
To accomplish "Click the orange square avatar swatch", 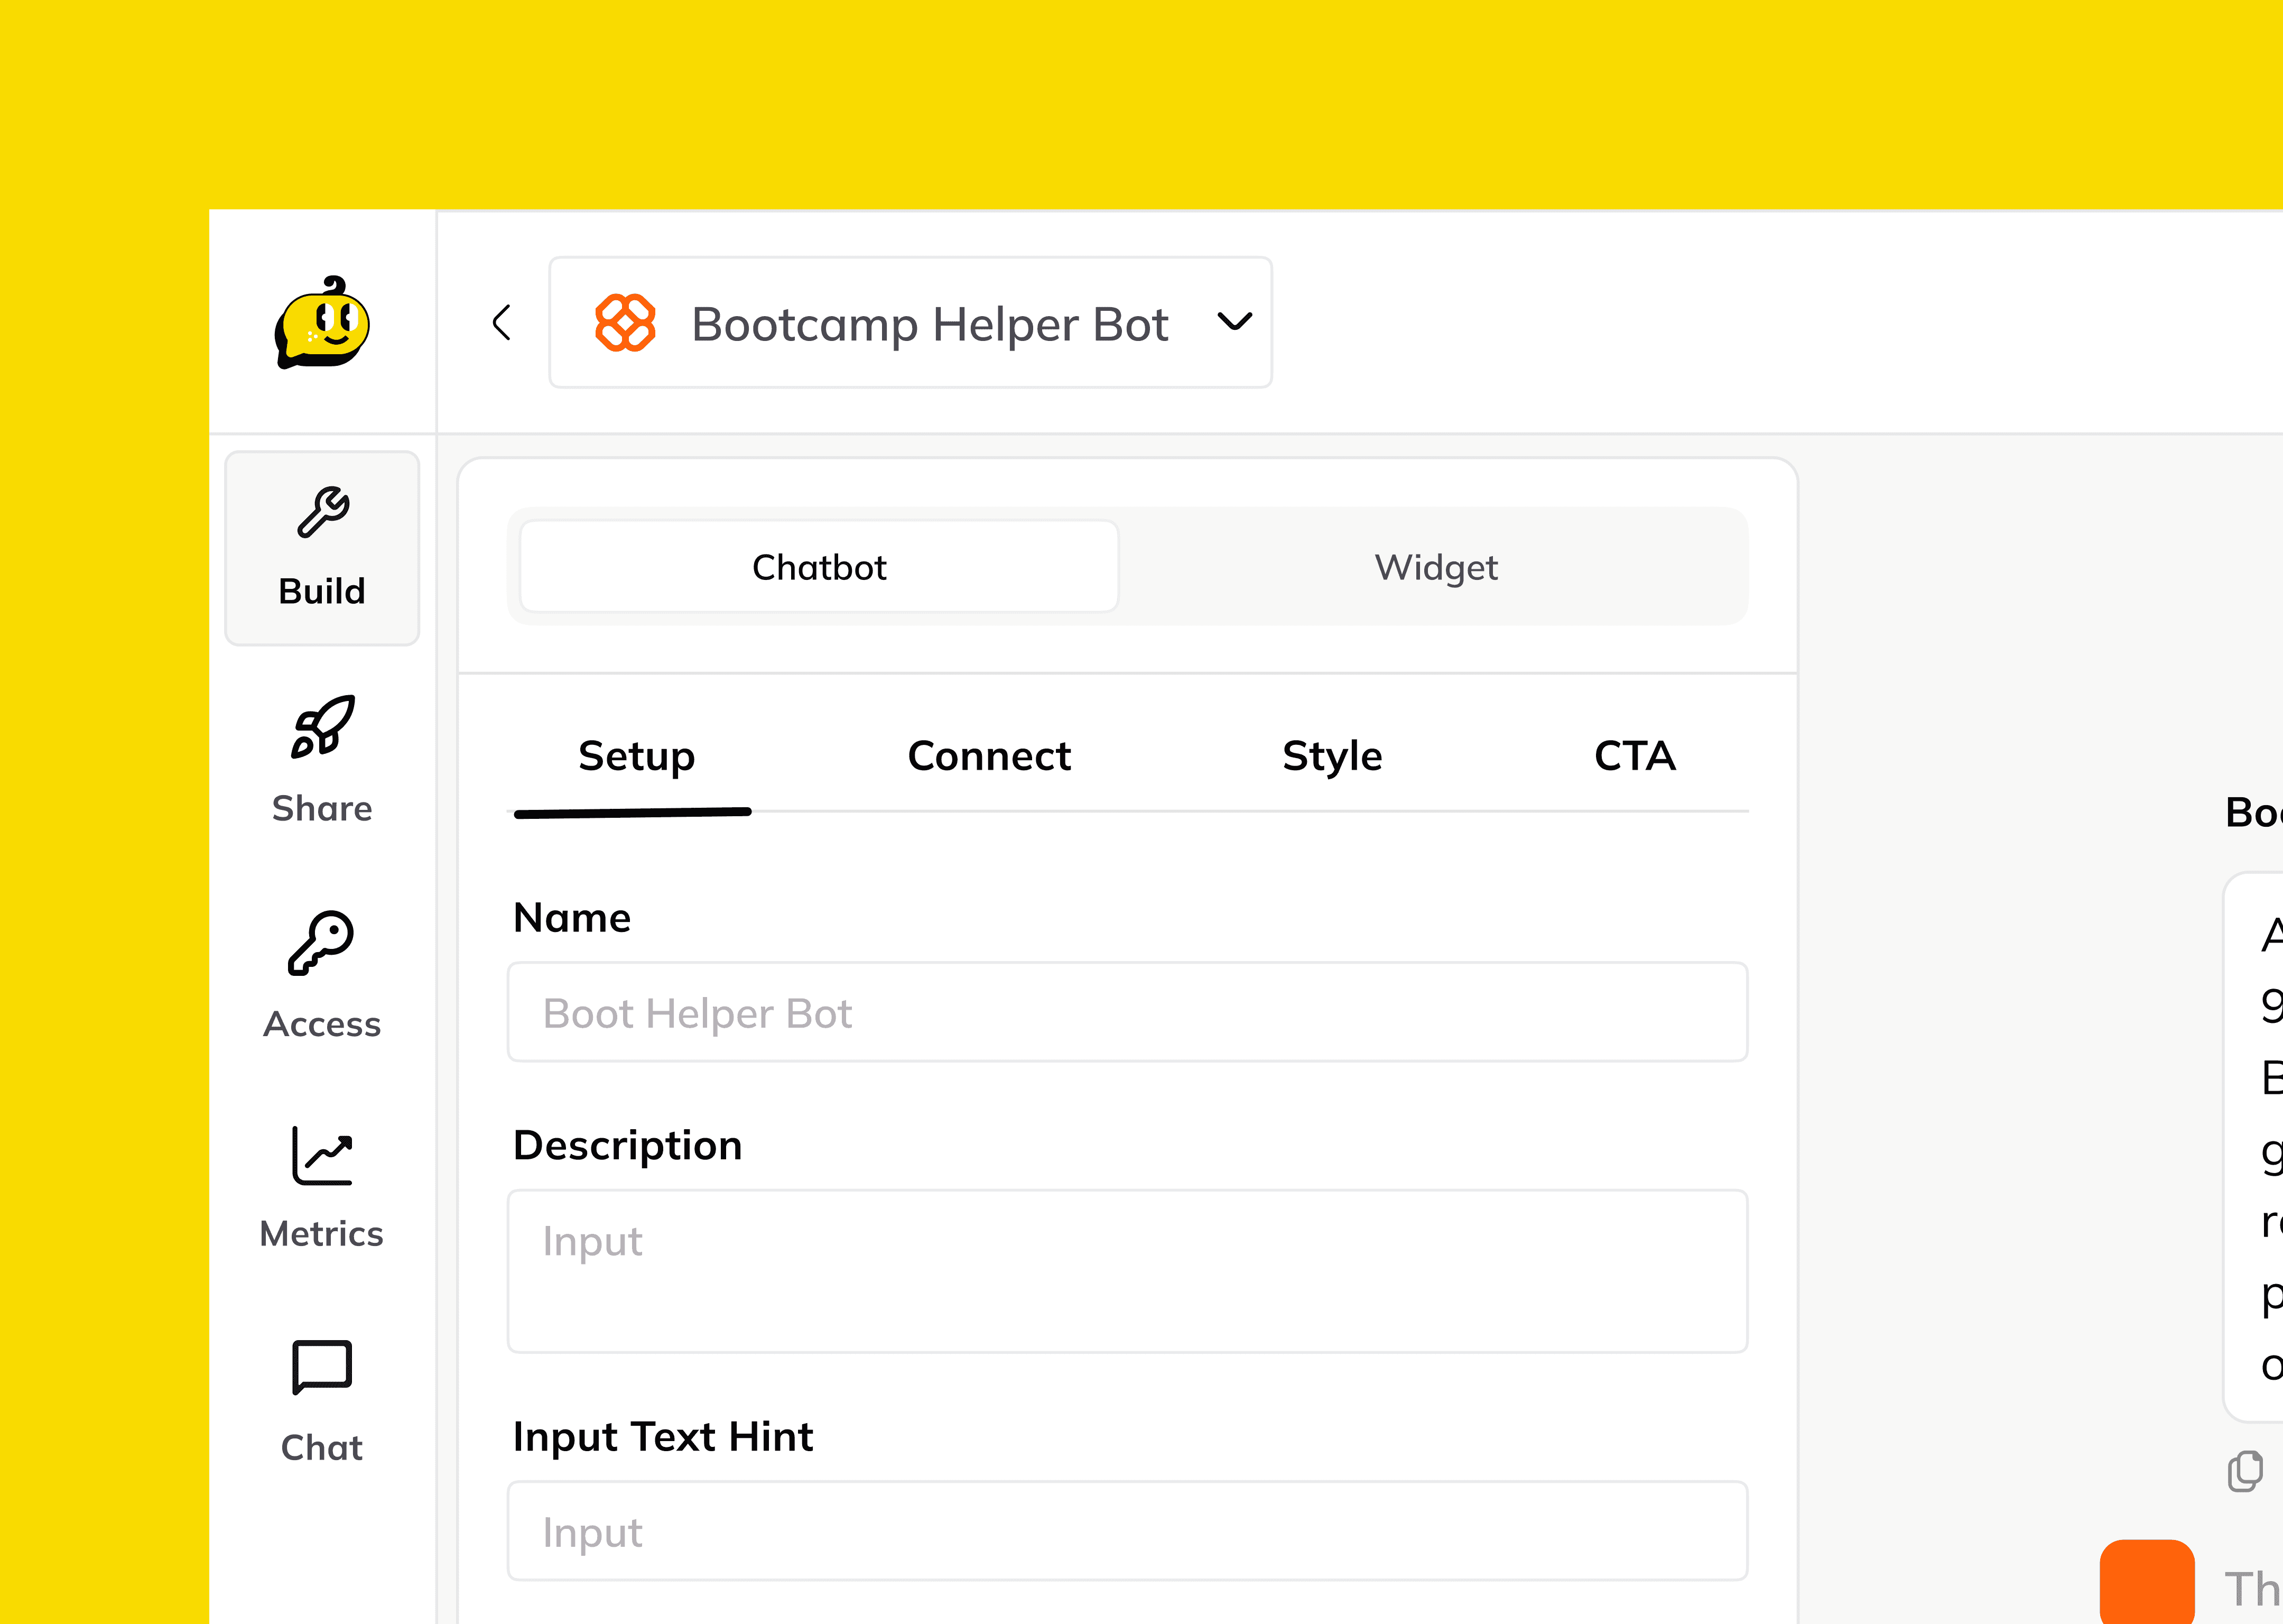I will tap(2146, 1583).
